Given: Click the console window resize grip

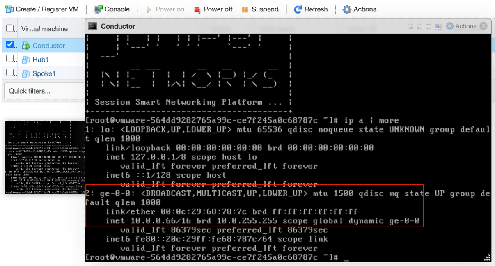Looking at the screenshot, I should tap(487, 257).
